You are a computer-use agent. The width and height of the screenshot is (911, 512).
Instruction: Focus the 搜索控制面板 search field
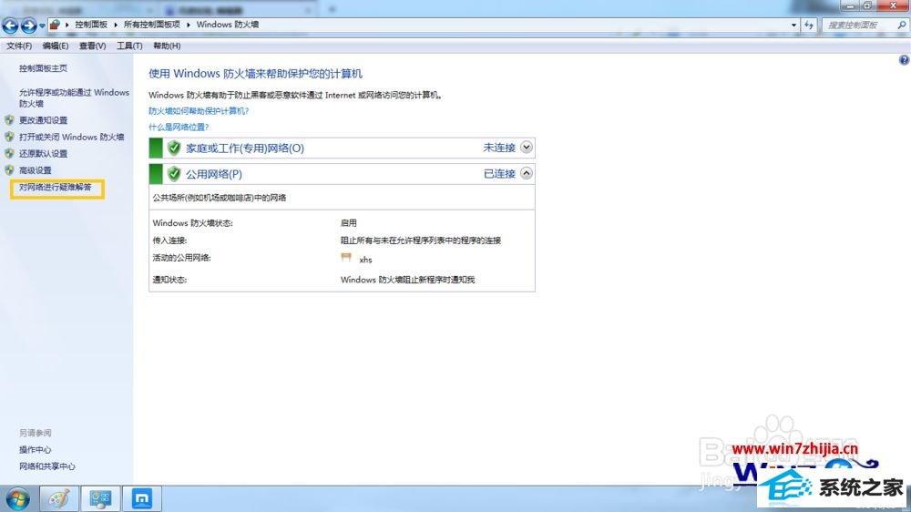[x=859, y=25]
